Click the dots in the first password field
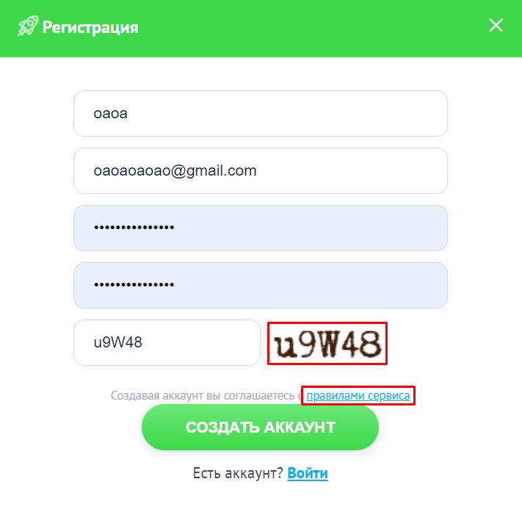Viewport: 522px width, 512px height. coord(134,228)
